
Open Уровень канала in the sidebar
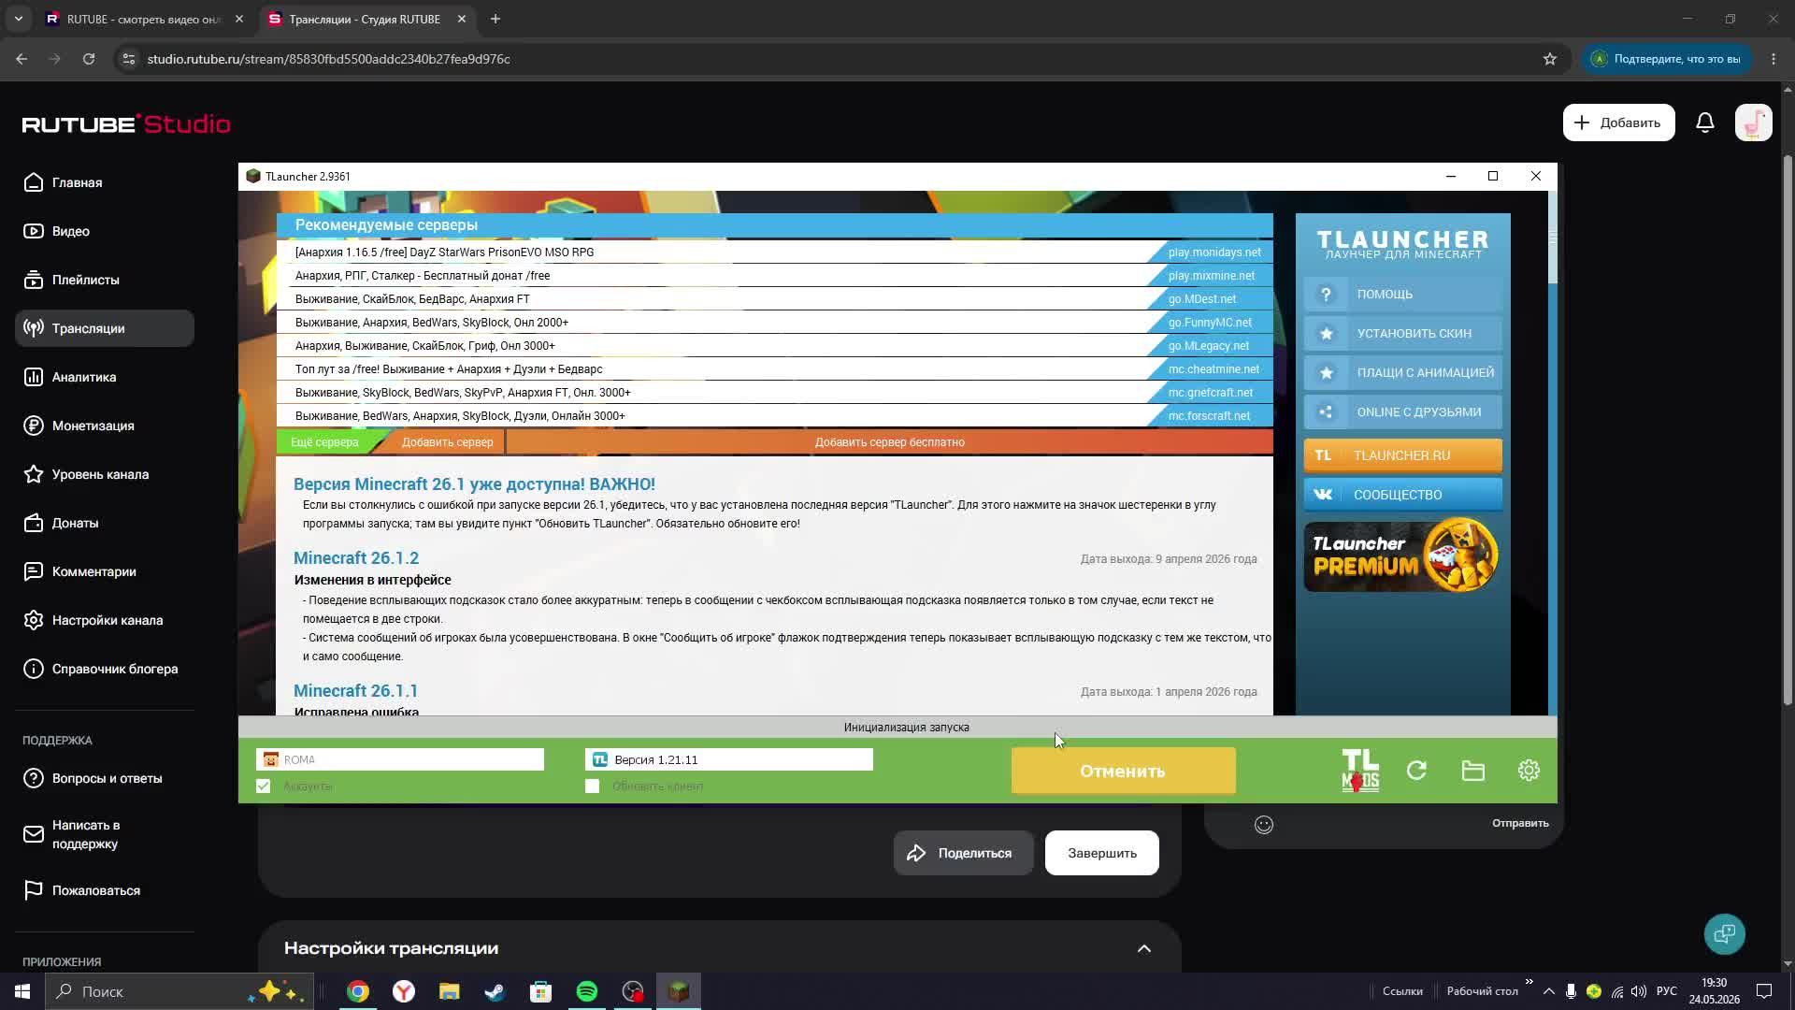click(105, 474)
